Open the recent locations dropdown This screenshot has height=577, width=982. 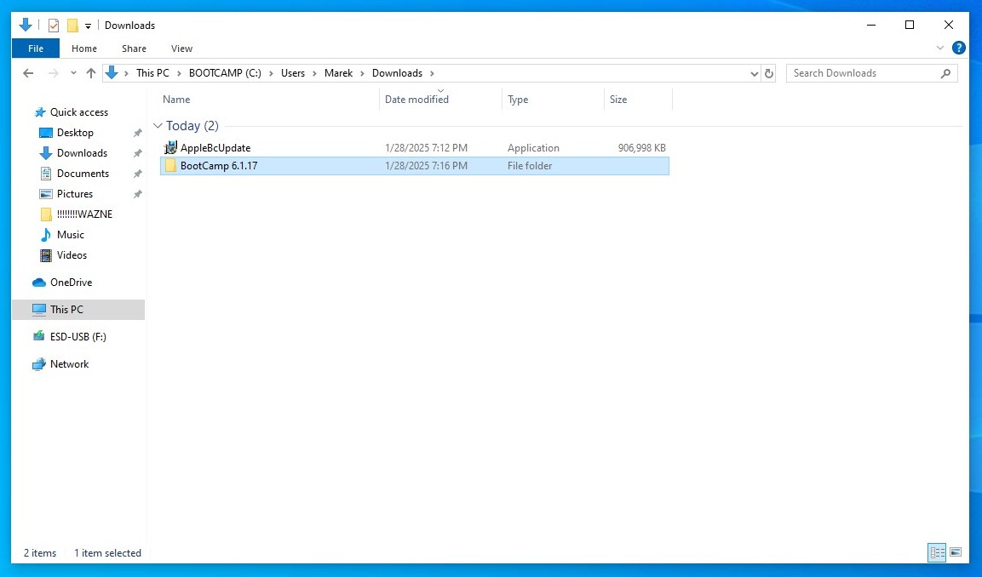73,73
